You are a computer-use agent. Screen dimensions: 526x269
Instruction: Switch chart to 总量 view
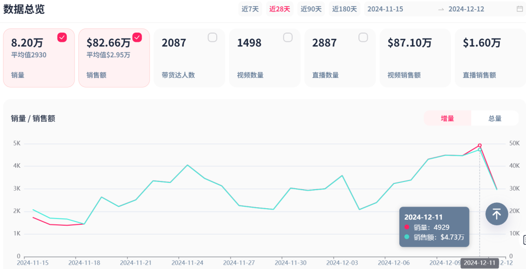495,118
